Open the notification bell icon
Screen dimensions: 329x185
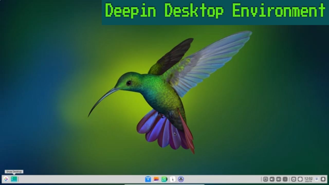[323, 179]
